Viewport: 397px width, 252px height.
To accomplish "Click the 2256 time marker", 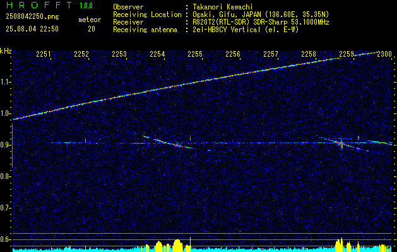I will click(x=233, y=54).
